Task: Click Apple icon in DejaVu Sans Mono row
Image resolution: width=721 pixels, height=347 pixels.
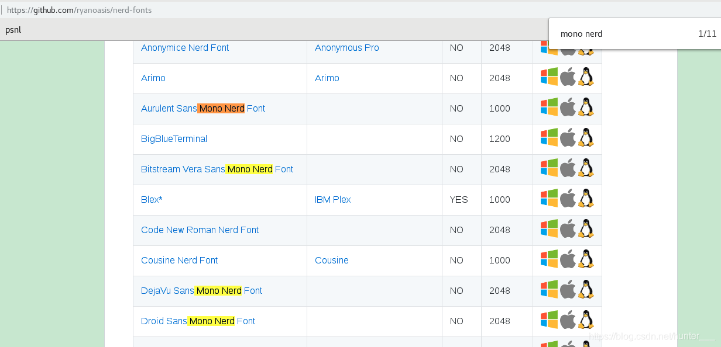Action: pyautogui.click(x=568, y=289)
